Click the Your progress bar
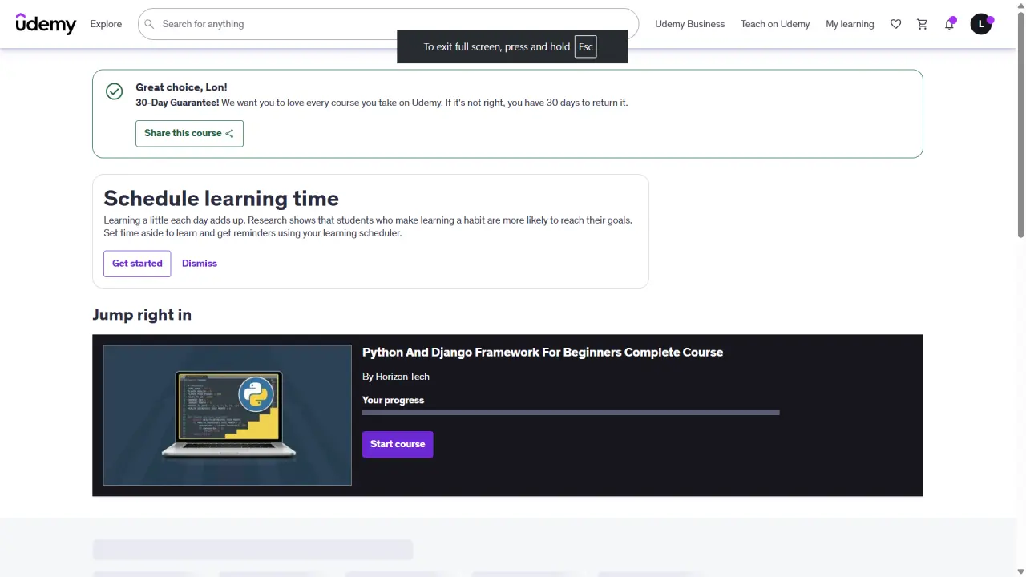 571,413
